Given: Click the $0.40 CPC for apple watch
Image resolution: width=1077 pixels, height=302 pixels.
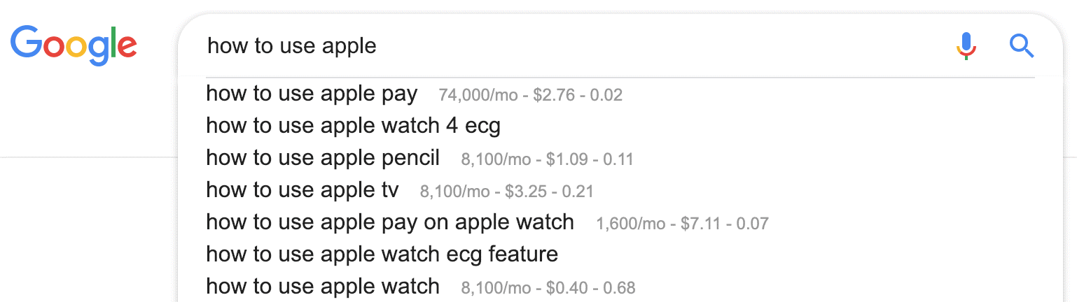Looking at the screenshot, I should click(x=567, y=288).
